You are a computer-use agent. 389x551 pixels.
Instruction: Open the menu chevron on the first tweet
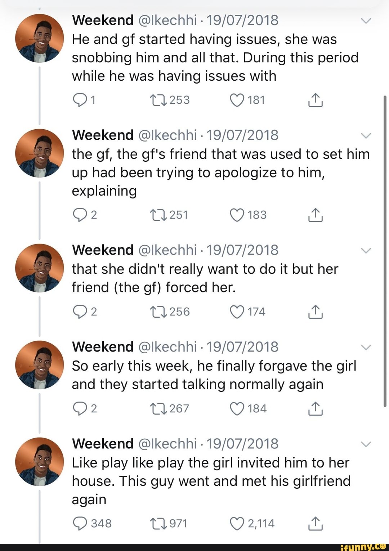pos(366,21)
